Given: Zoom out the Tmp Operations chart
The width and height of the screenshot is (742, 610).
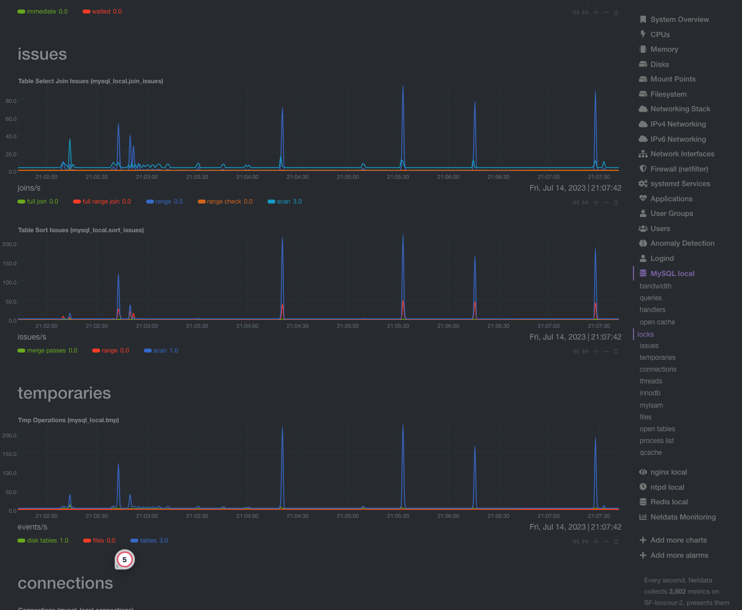Looking at the screenshot, I should click(x=606, y=541).
